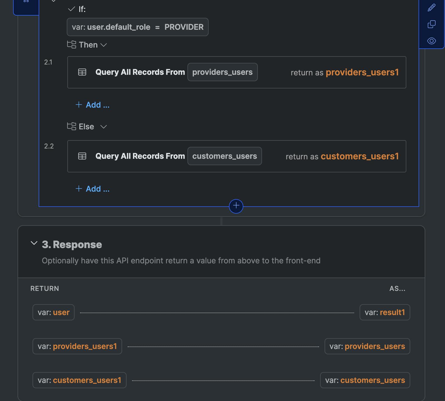This screenshot has height=401, width=445.
Task: Collapse the If condition chevron
Action: coord(71,9)
